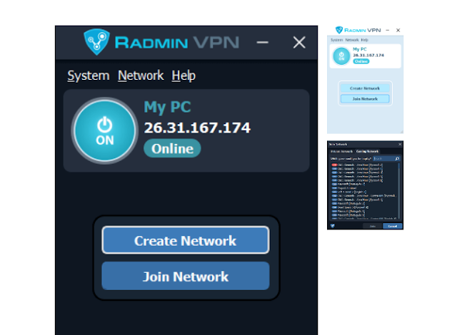The width and height of the screenshot is (457, 335).
Task: Click the My PC name in dark window
Action: point(167,107)
